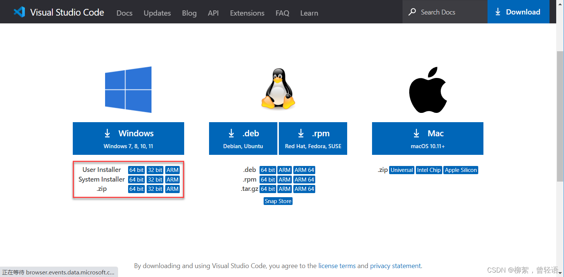Get Linux .deb 64 bit
564x277 pixels.
tap(268, 170)
